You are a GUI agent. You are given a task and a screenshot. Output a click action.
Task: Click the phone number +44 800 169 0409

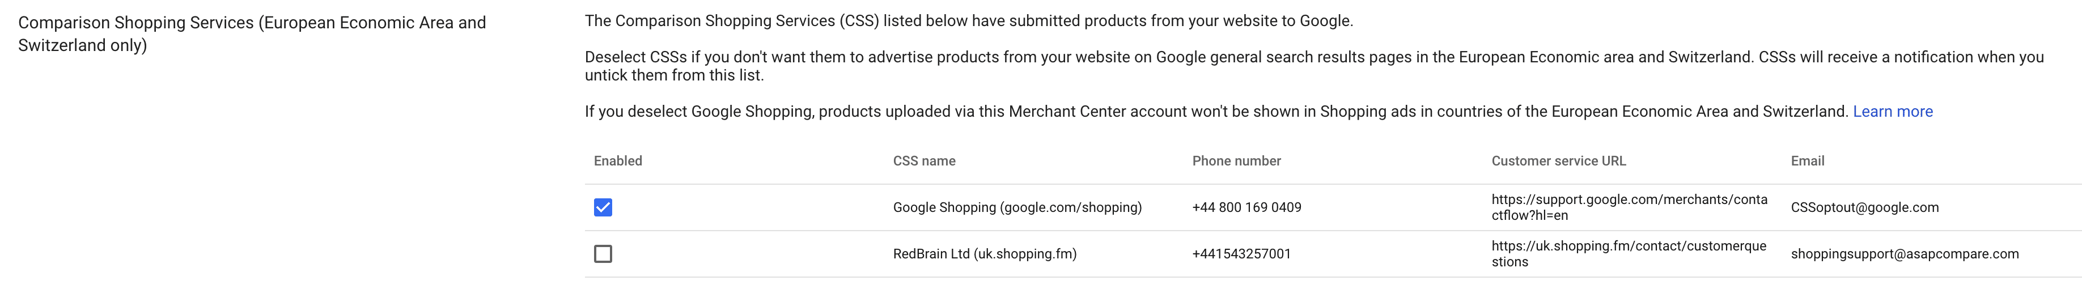click(1246, 207)
